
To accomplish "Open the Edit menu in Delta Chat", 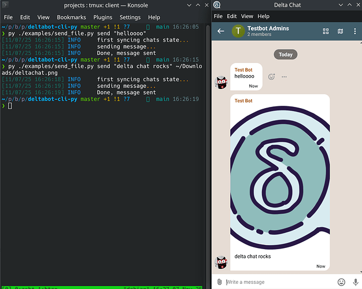I will tap(232, 16).
